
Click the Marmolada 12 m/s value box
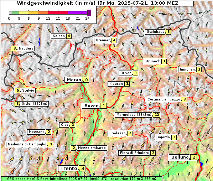click(156, 115)
